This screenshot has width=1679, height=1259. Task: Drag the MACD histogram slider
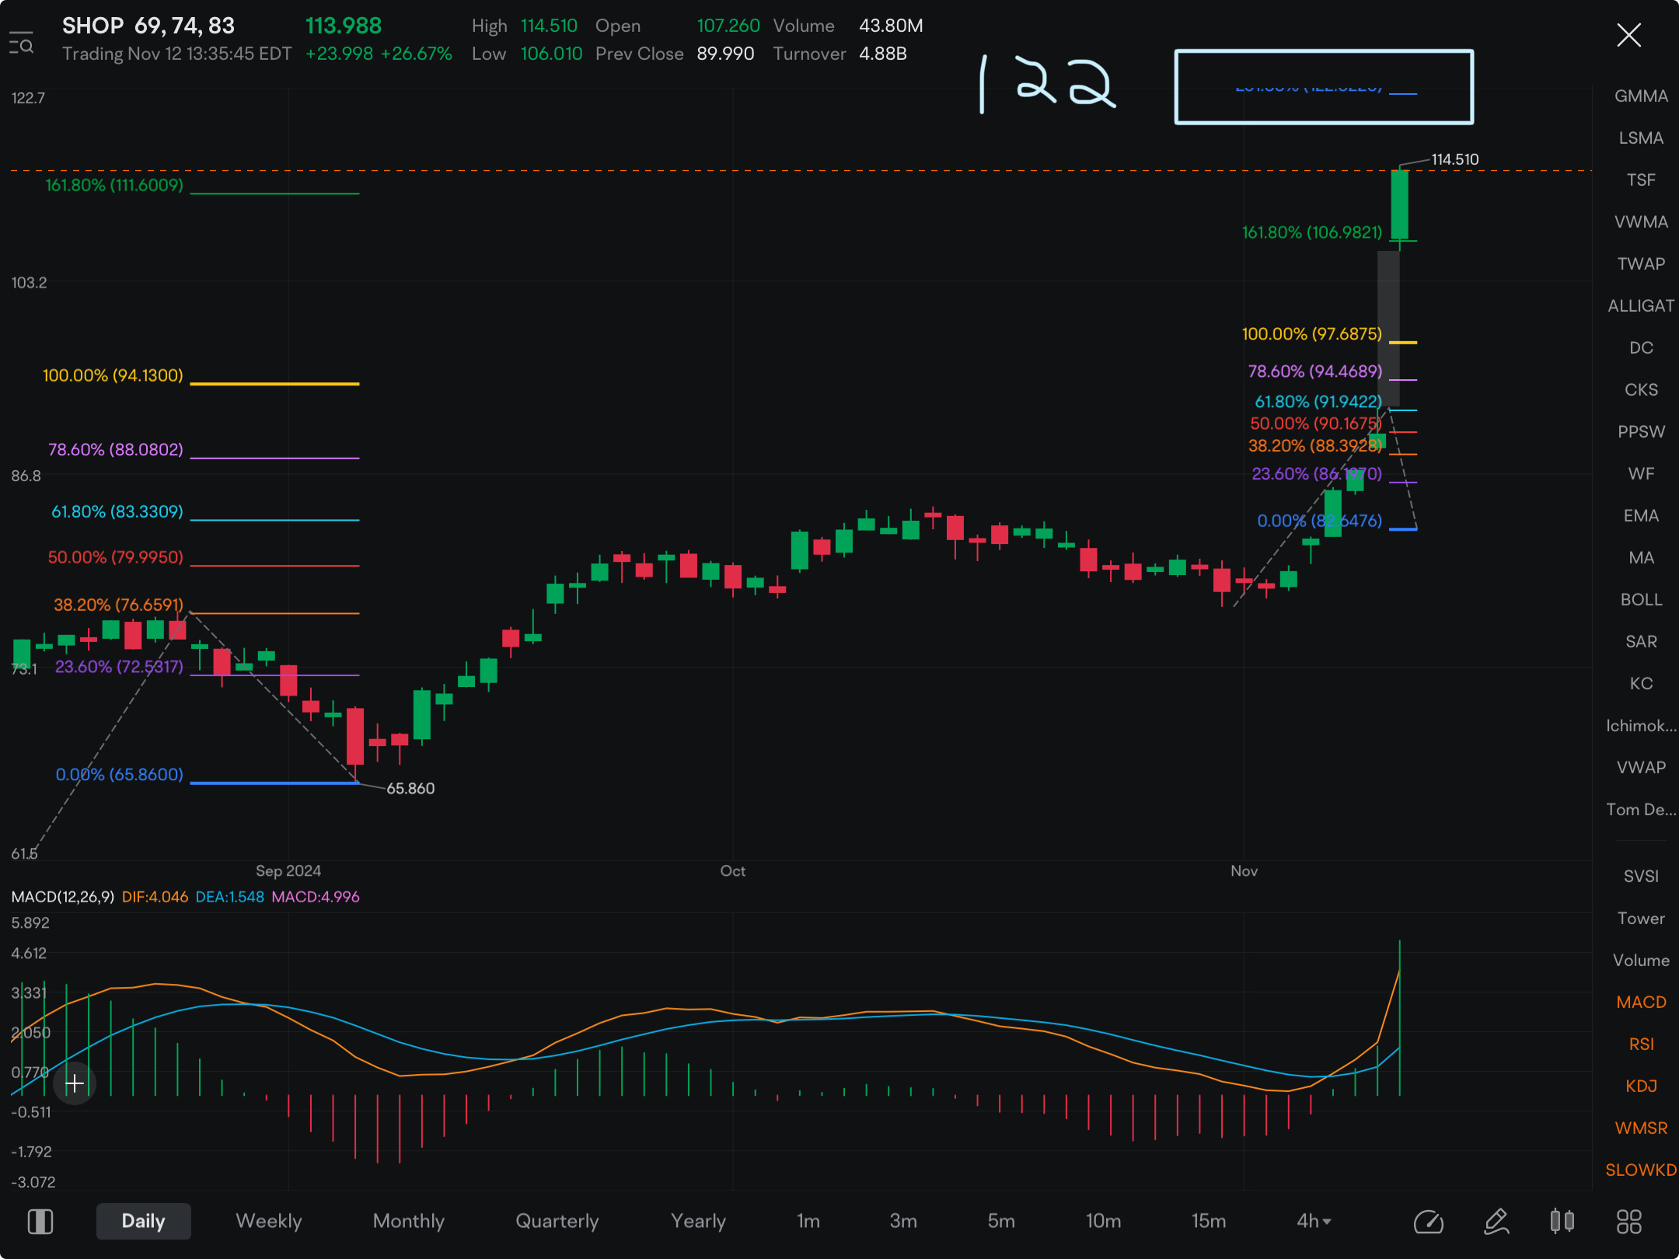[75, 1082]
